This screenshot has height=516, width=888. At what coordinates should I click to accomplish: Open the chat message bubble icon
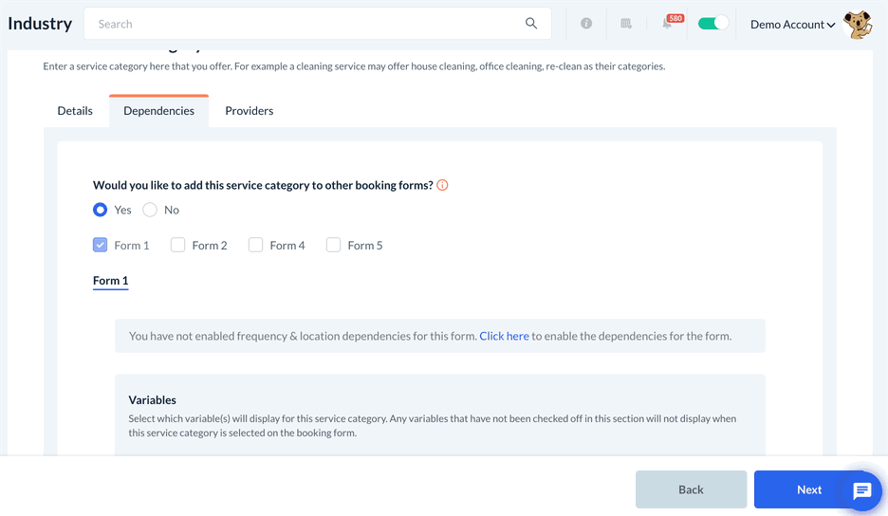(x=861, y=490)
